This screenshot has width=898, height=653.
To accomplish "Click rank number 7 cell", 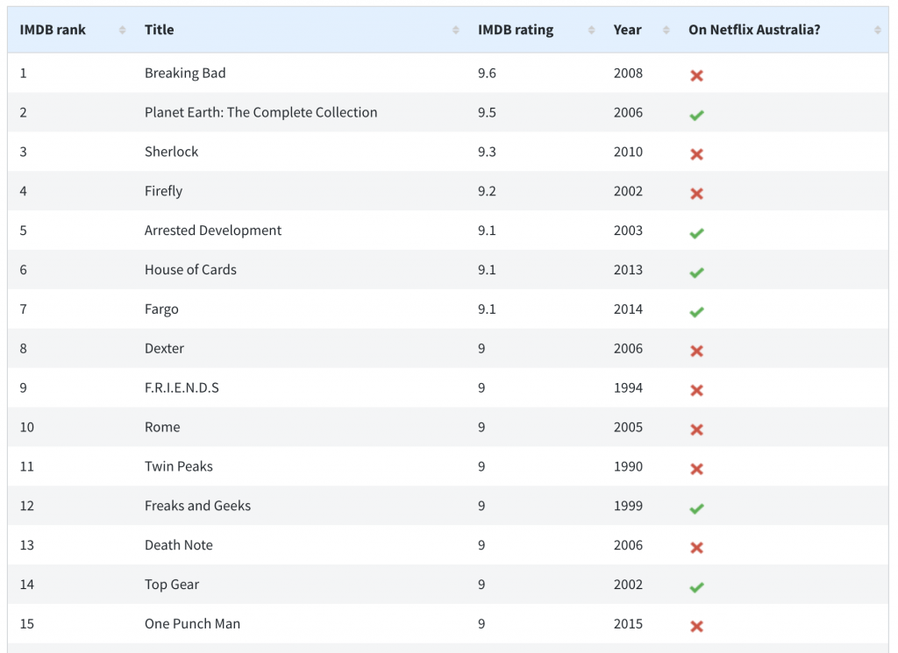I will click(x=24, y=309).
